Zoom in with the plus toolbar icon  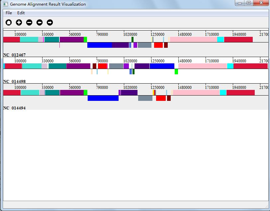tap(19, 22)
